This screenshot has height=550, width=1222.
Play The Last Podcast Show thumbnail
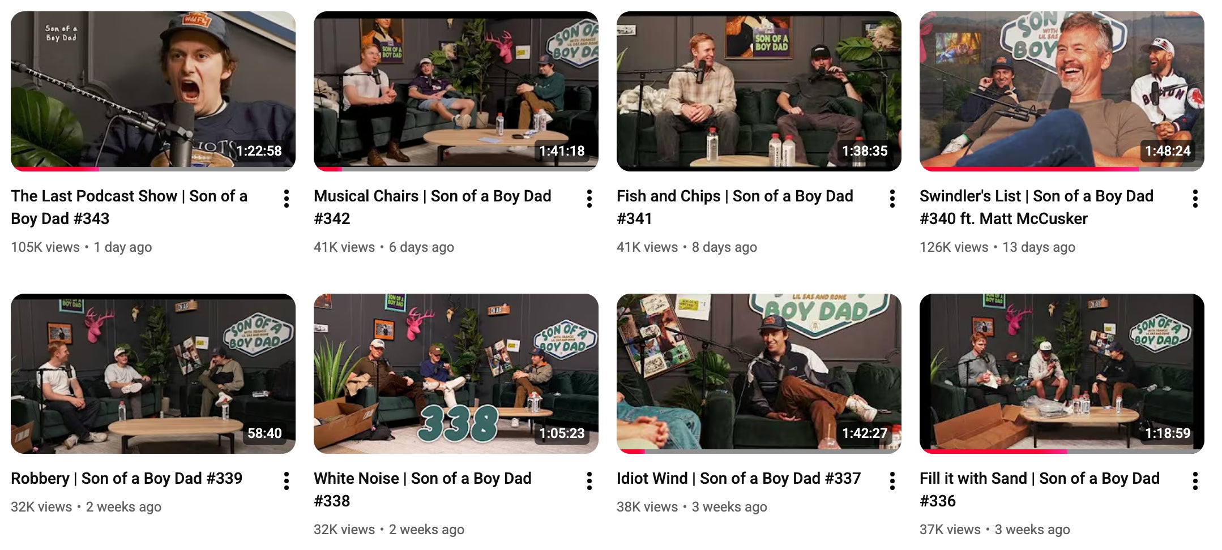click(x=153, y=91)
